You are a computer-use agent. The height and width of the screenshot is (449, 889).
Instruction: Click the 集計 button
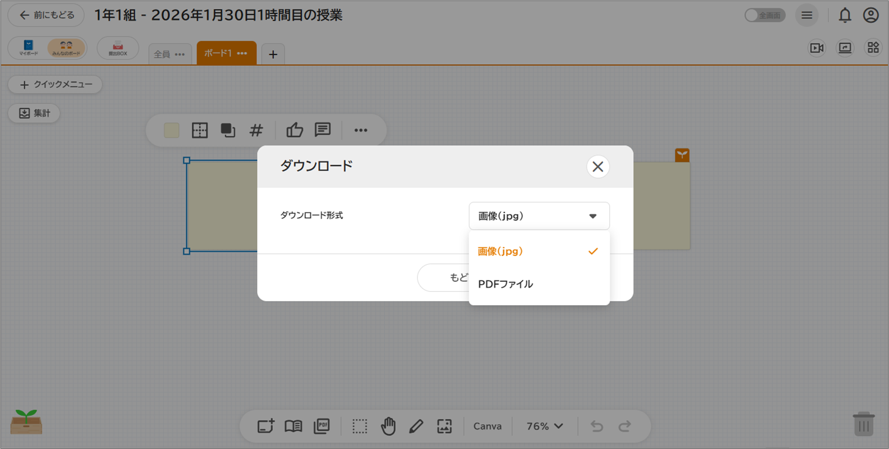pyautogui.click(x=34, y=113)
